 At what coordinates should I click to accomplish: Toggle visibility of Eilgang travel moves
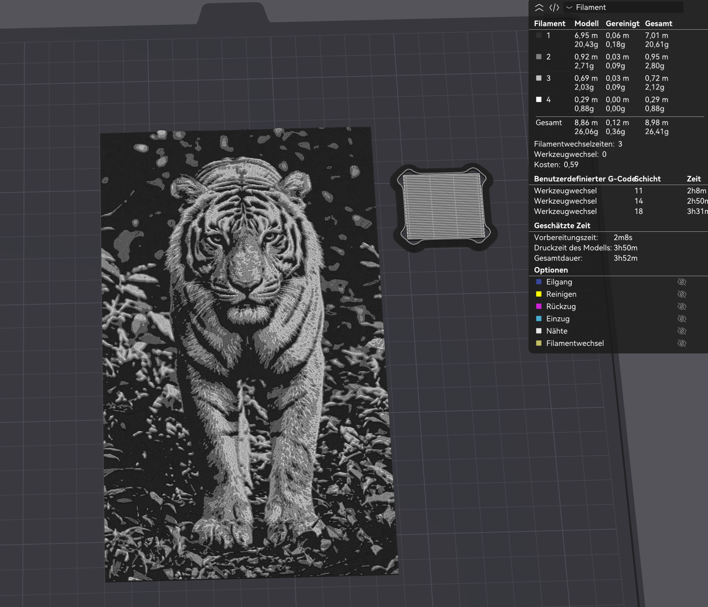682,282
